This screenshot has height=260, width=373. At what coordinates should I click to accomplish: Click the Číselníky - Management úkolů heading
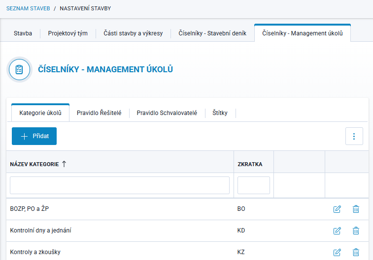coord(105,69)
